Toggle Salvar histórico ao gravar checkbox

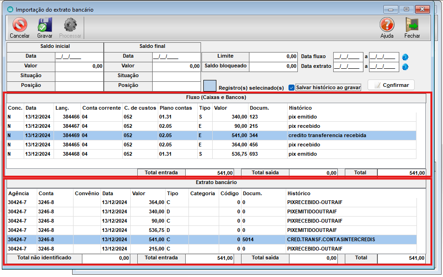(x=291, y=87)
